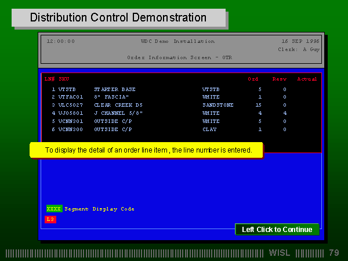Click Order Information Screen - OTR title
The image size is (348, 261).
click(x=180, y=57)
